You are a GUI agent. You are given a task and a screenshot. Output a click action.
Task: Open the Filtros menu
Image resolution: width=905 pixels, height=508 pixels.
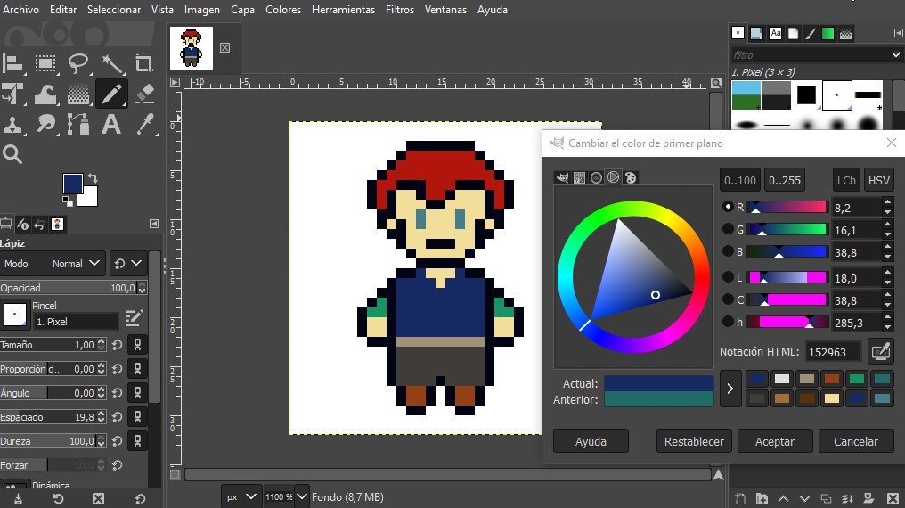[399, 10]
